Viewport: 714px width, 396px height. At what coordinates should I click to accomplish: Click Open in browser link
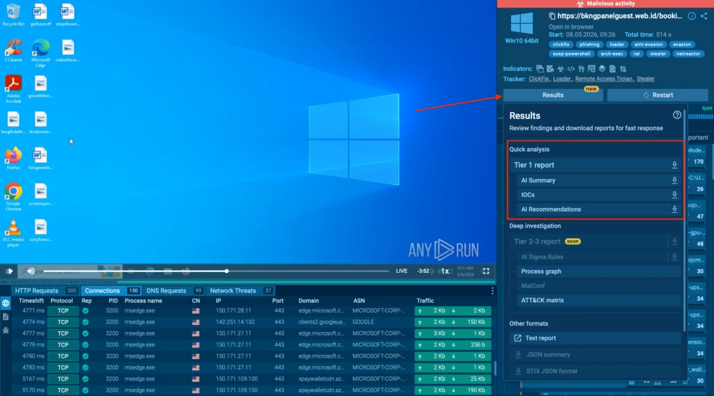point(571,27)
